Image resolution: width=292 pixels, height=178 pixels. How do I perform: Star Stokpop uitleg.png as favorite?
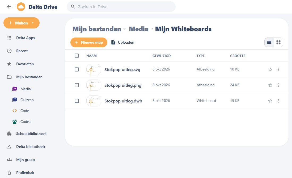(270, 85)
